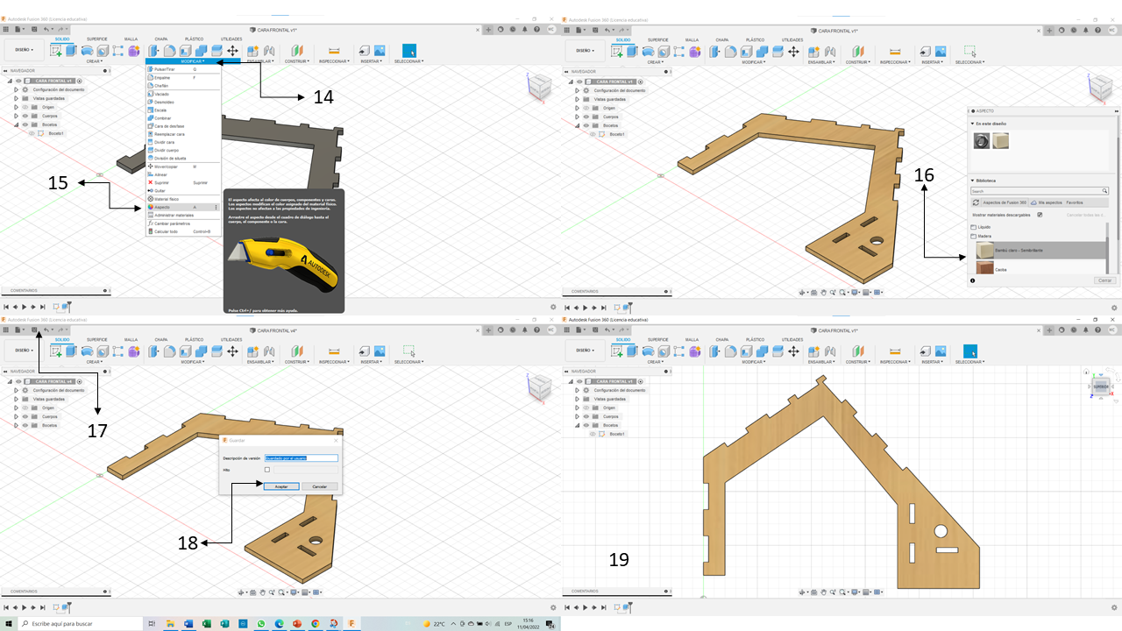Switch to Mis aspectos tab in Aspecto panel
The image size is (1122, 631).
tap(1047, 202)
